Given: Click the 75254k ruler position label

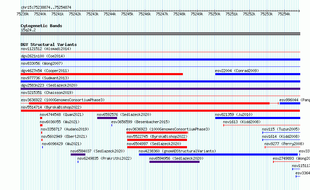Looking at the screenshot, I should (x=284, y=14).
